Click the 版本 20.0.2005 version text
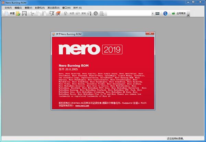The width and height of the screenshot is (206, 142). [68, 69]
